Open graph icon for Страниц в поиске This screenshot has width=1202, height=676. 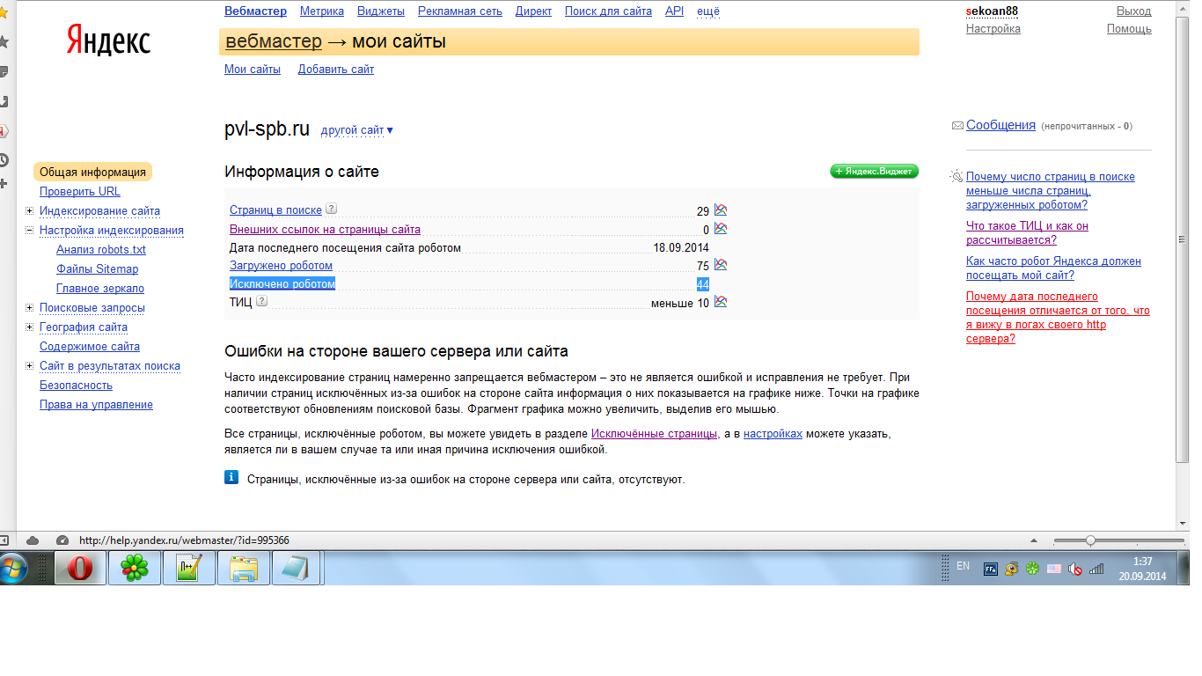pos(721,209)
